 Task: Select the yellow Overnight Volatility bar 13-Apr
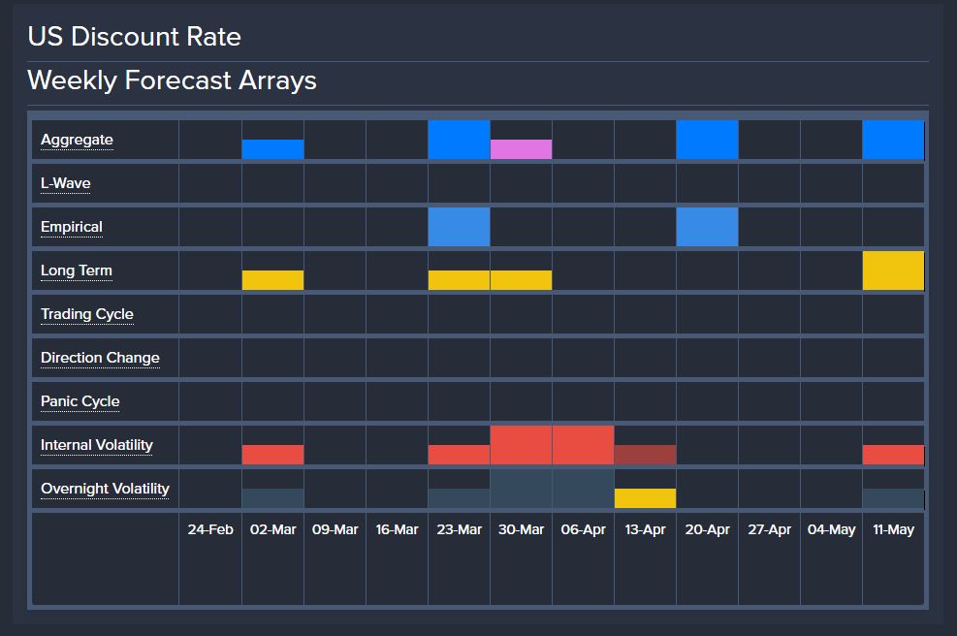click(x=645, y=498)
